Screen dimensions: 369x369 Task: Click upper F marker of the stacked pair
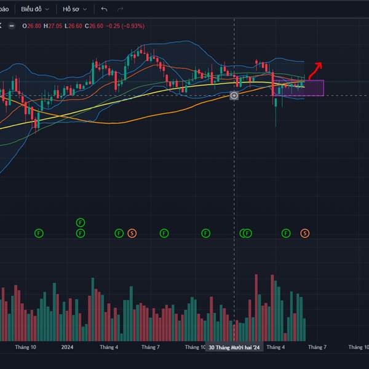(x=81, y=223)
